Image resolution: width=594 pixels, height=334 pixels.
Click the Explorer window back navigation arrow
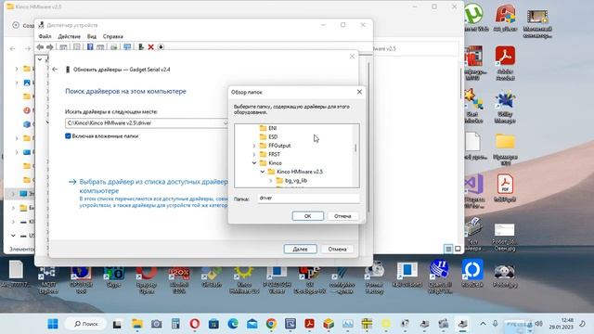pyautogui.click(x=12, y=48)
